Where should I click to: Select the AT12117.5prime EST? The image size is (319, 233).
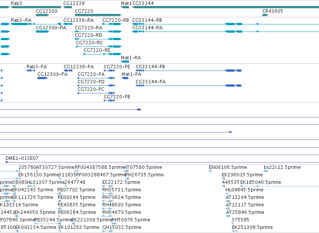click(x=228, y=209)
